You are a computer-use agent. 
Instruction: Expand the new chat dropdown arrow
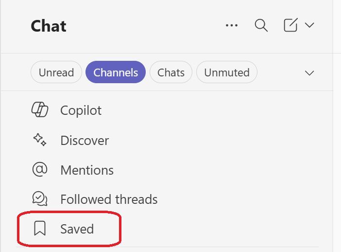[309, 25]
